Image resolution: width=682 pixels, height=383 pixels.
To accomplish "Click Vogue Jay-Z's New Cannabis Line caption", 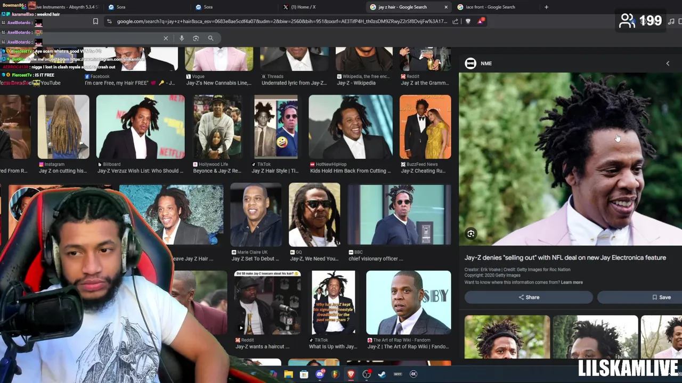I will [x=218, y=83].
